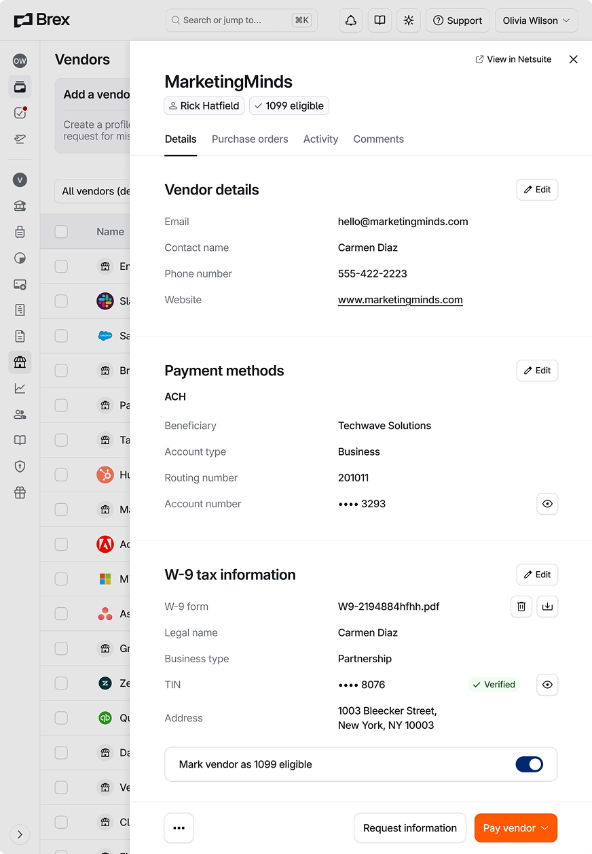Click the beneficiary Techwave Solutions
The width and height of the screenshot is (592, 854).
[x=385, y=426]
